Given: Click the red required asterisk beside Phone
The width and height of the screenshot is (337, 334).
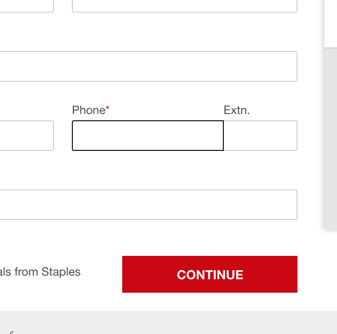Looking at the screenshot, I should pos(107,109).
